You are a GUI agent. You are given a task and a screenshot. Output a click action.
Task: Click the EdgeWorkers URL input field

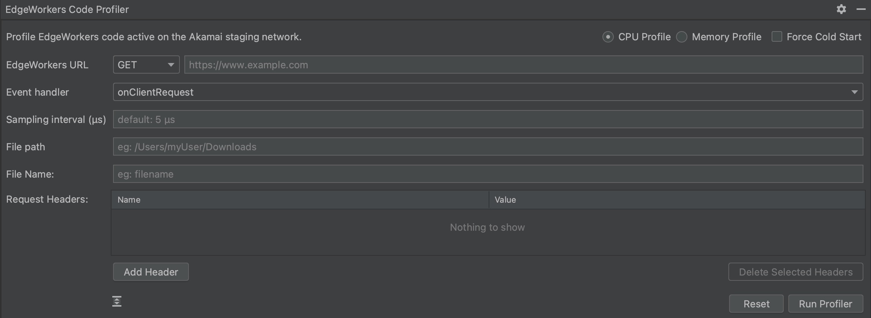[524, 65]
